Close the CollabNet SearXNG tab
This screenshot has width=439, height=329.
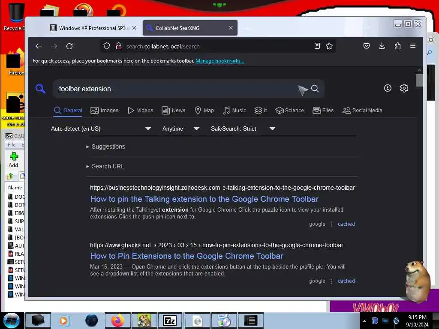tap(230, 28)
